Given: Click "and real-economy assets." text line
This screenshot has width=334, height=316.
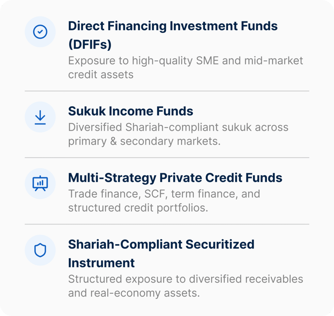Looking at the screenshot, I should [134, 293].
